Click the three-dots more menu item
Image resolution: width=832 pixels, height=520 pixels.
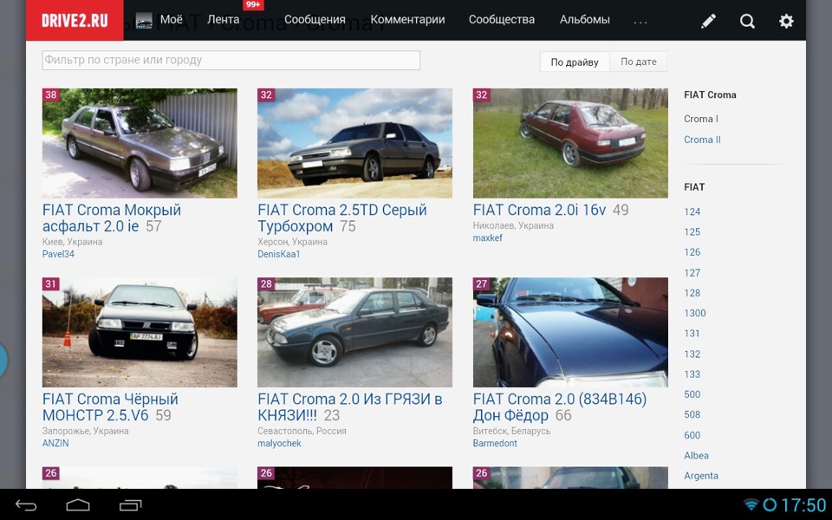[x=640, y=21]
